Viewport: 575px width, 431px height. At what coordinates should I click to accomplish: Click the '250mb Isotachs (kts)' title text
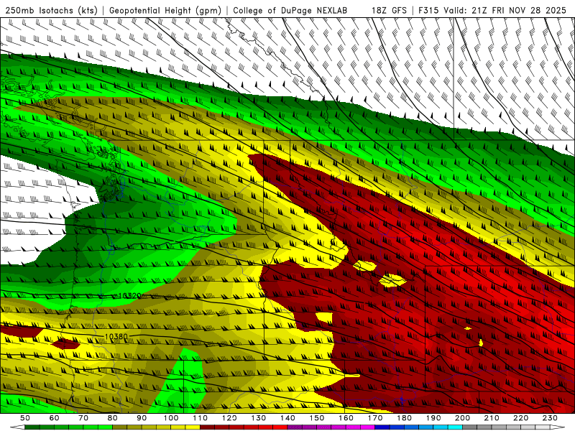[x=52, y=11]
